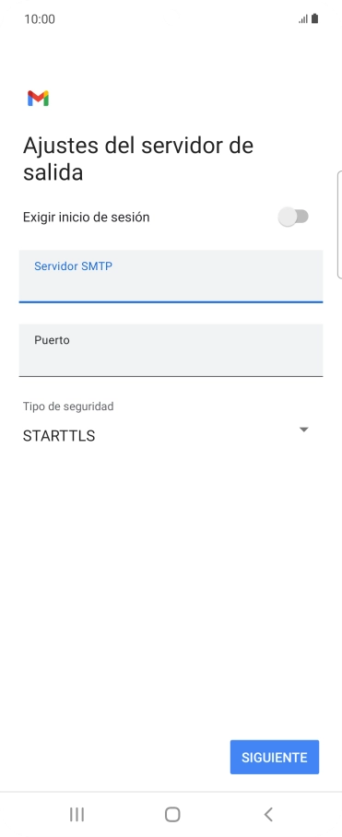Image resolution: width=342 pixels, height=837 pixels.
Task: Go to home screen via navigation bar
Action: coord(172,814)
